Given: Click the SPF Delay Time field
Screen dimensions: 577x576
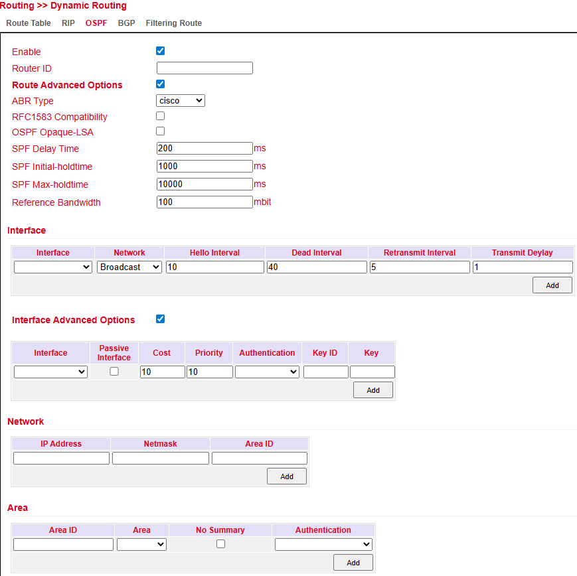Looking at the screenshot, I should click(204, 148).
